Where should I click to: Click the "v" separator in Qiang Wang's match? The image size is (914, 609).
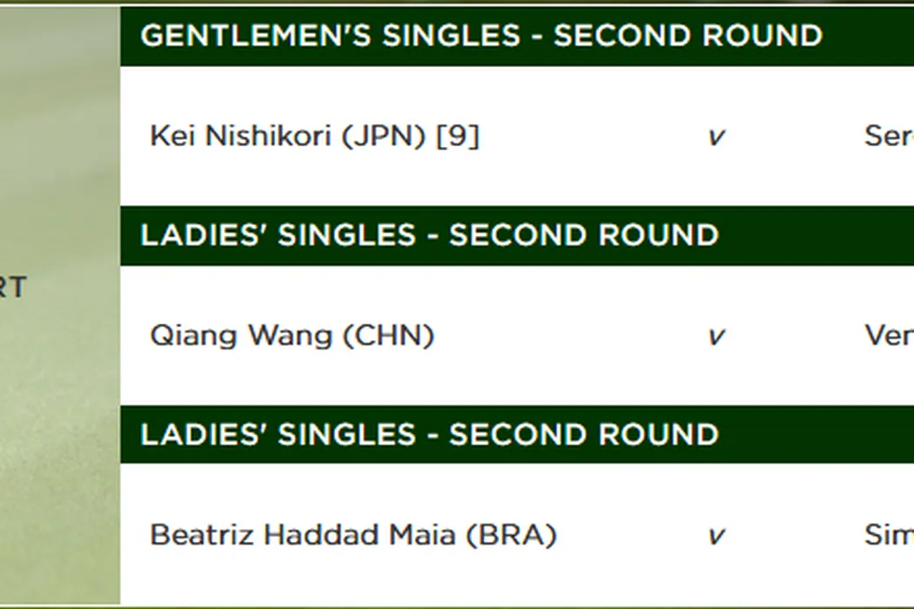(x=716, y=337)
